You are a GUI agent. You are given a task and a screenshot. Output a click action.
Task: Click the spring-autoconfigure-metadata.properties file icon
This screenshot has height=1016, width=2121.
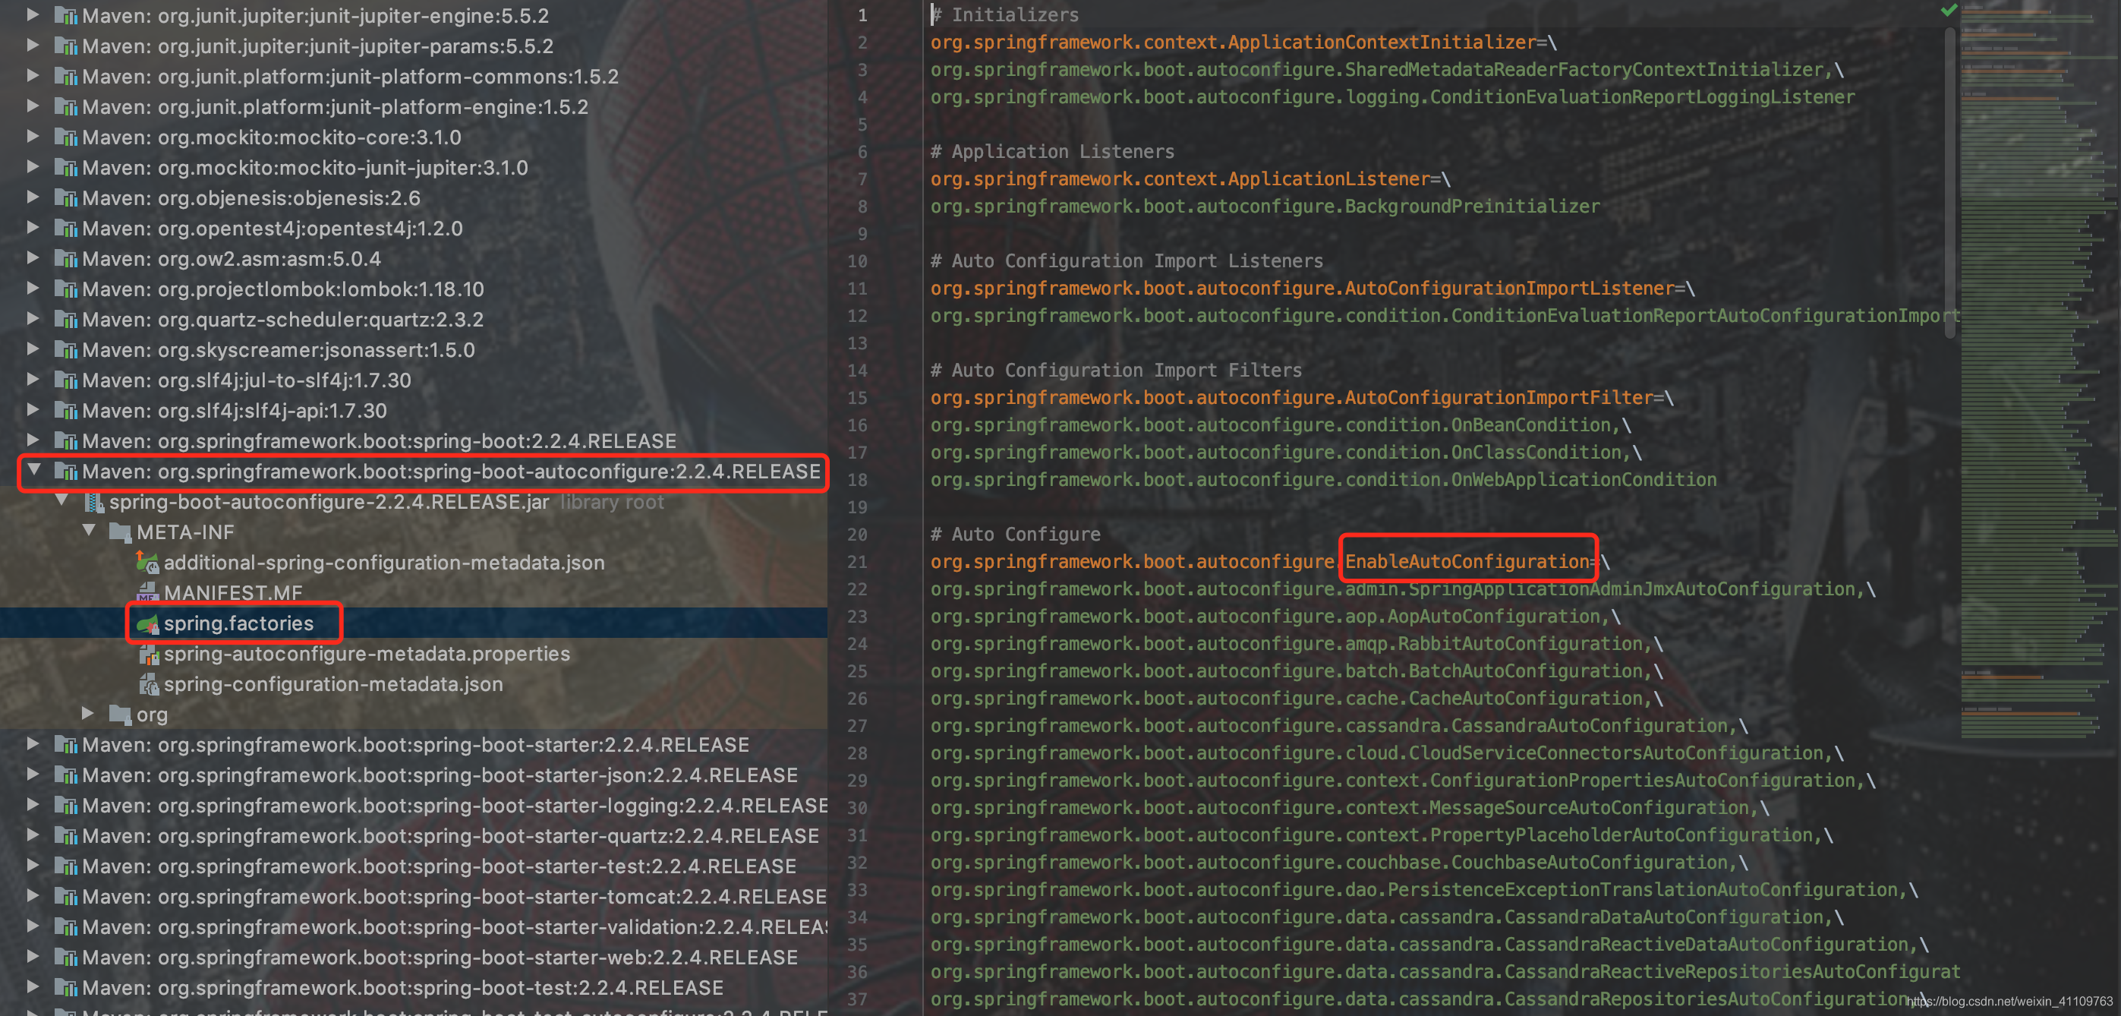pos(148,655)
